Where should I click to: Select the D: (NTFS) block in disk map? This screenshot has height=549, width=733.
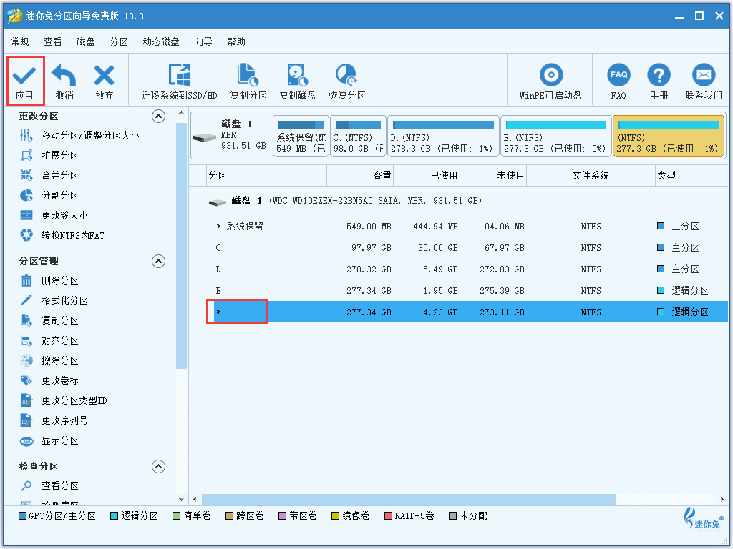tap(443, 136)
